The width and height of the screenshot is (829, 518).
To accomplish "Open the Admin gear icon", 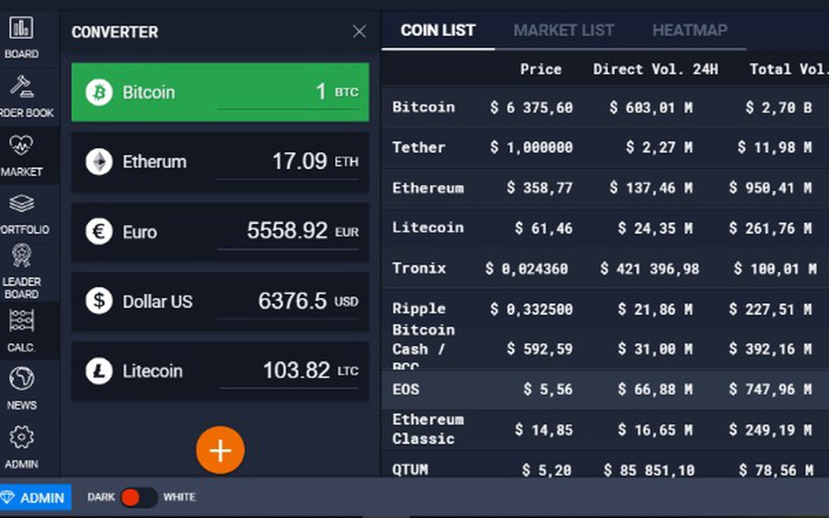I will click(x=21, y=438).
